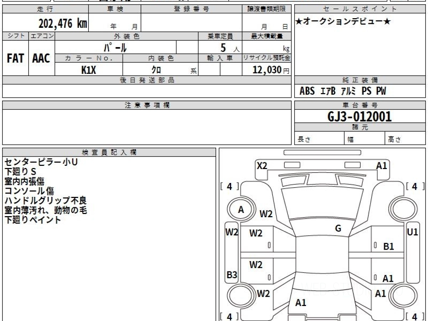Click the 長さ dimension label

click(x=304, y=139)
